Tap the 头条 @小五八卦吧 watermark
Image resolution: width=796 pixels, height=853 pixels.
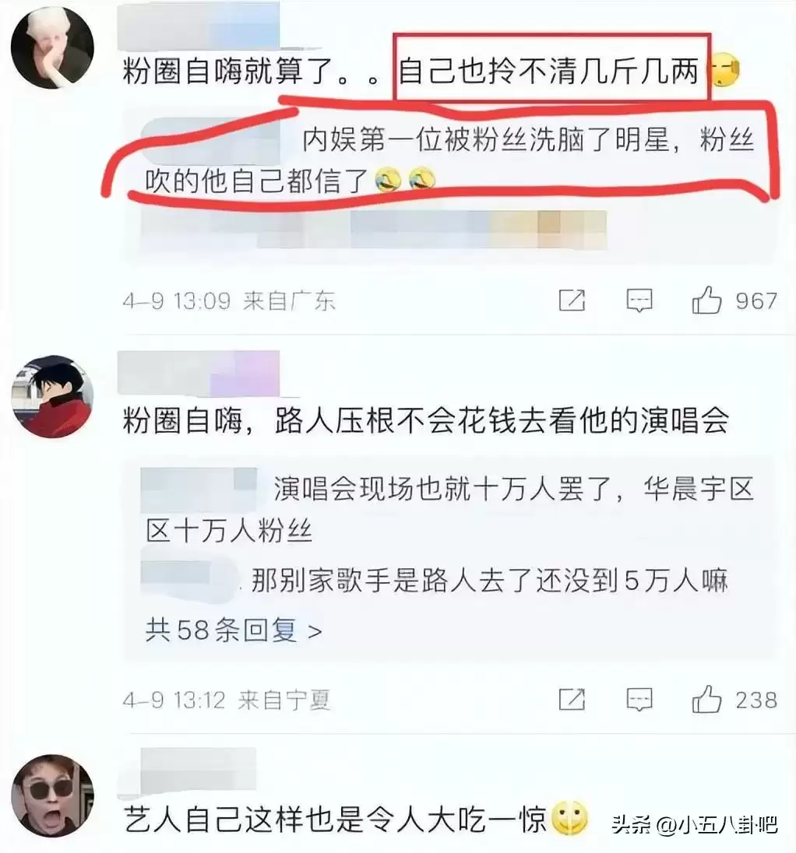tap(694, 825)
